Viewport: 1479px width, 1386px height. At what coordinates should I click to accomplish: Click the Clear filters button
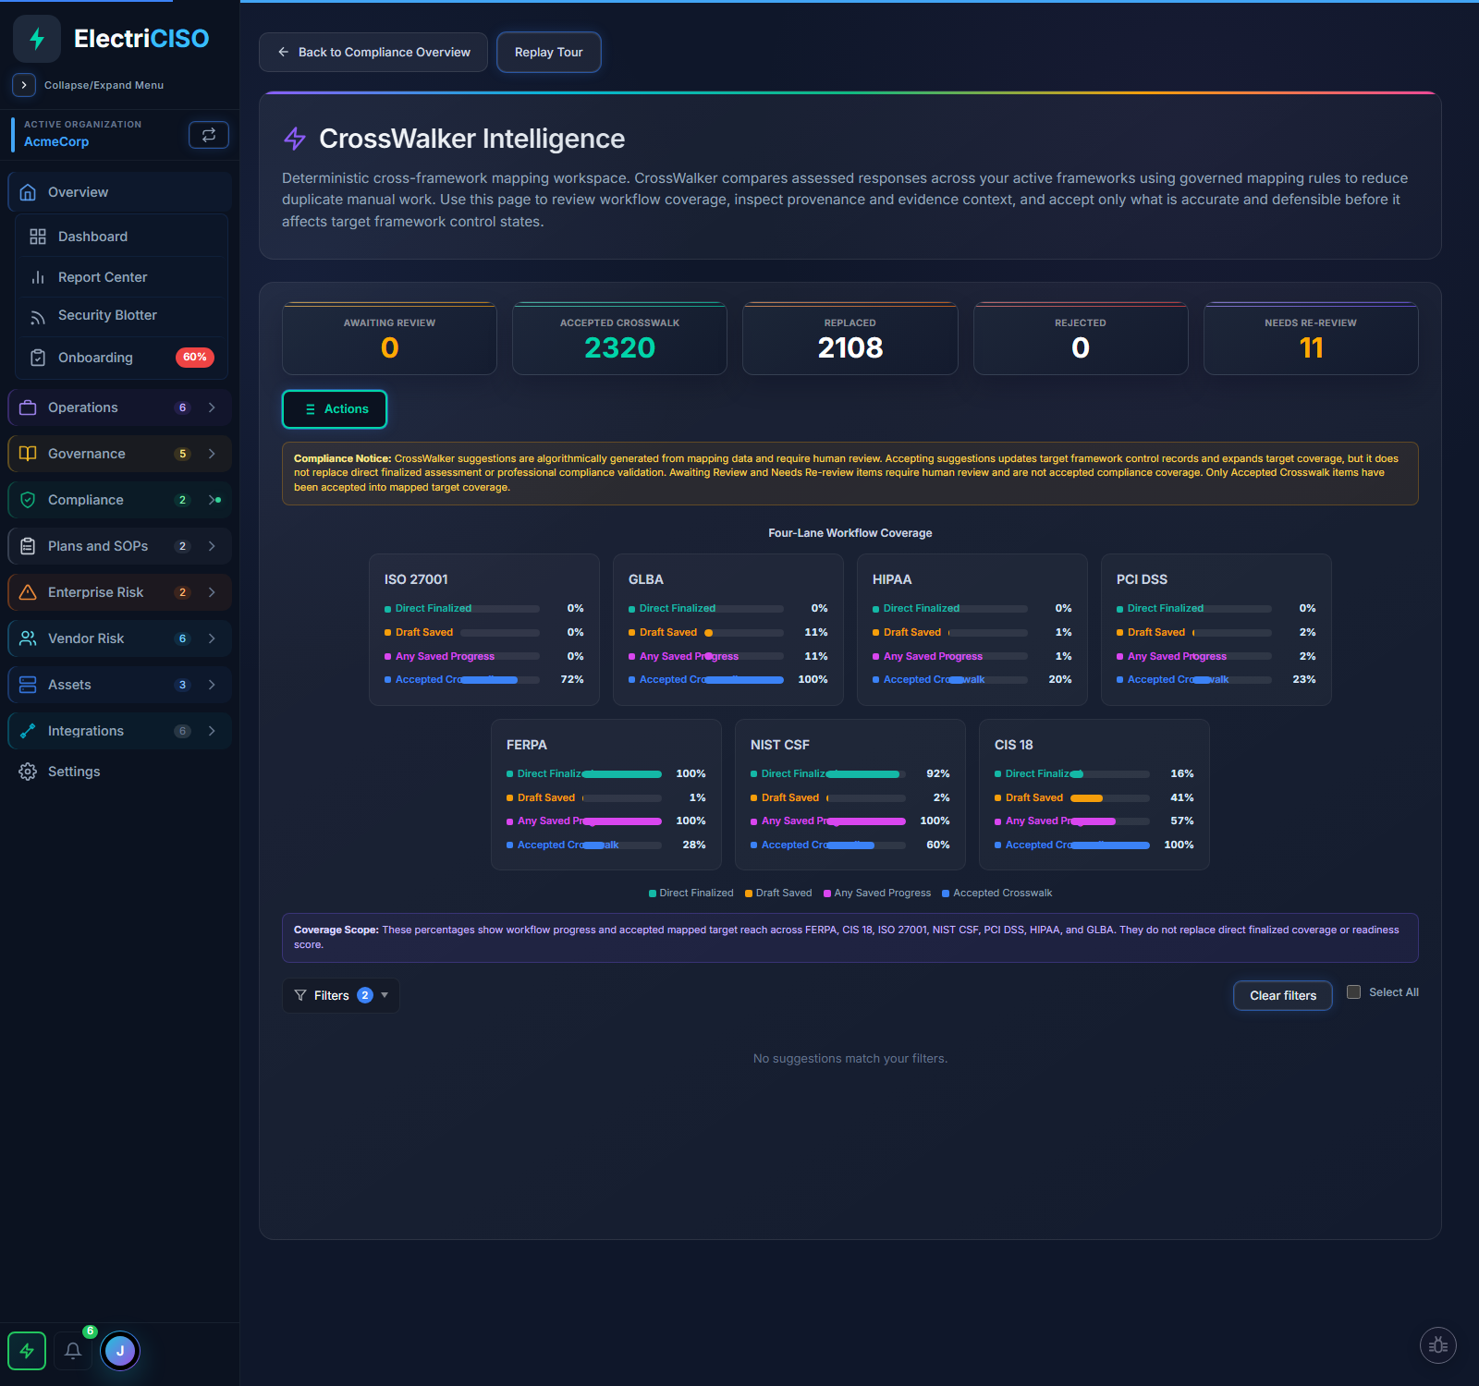point(1283,995)
